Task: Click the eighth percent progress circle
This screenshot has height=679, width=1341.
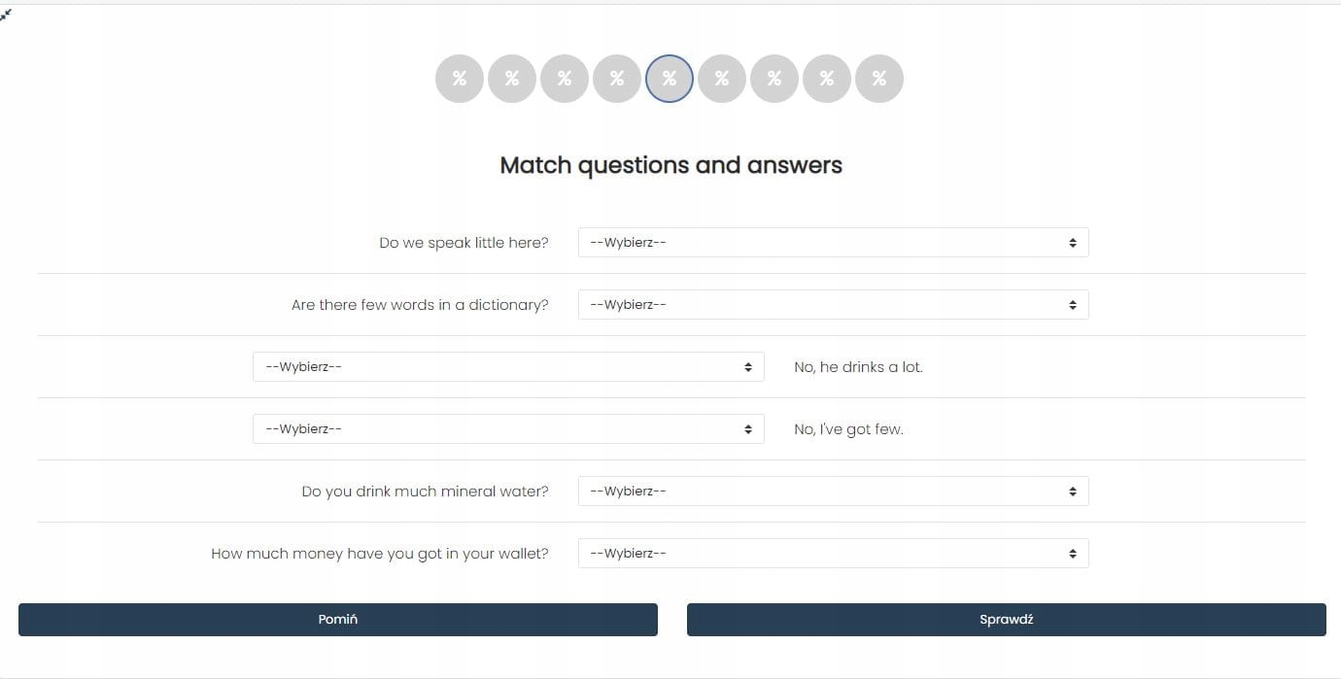Action: pos(827,79)
